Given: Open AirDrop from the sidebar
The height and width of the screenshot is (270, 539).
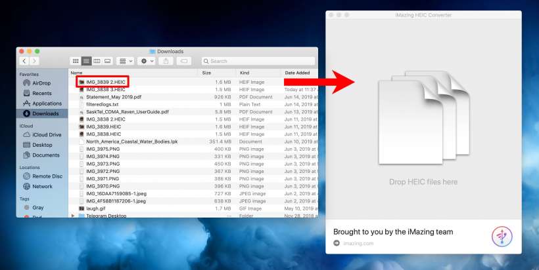Looking at the screenshot, I should pos(42,83).
